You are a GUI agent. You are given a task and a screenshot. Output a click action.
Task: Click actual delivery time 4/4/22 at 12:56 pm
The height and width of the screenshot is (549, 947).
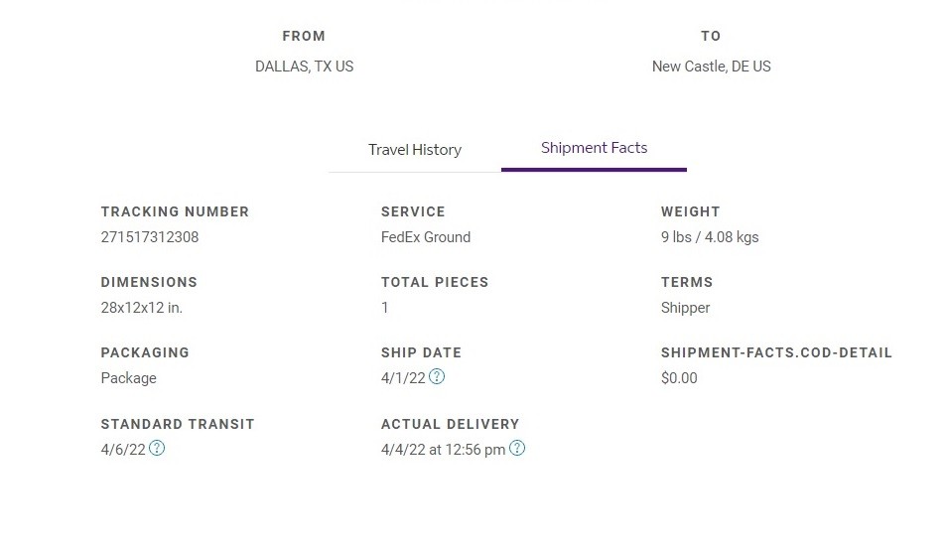click(444, 450)
